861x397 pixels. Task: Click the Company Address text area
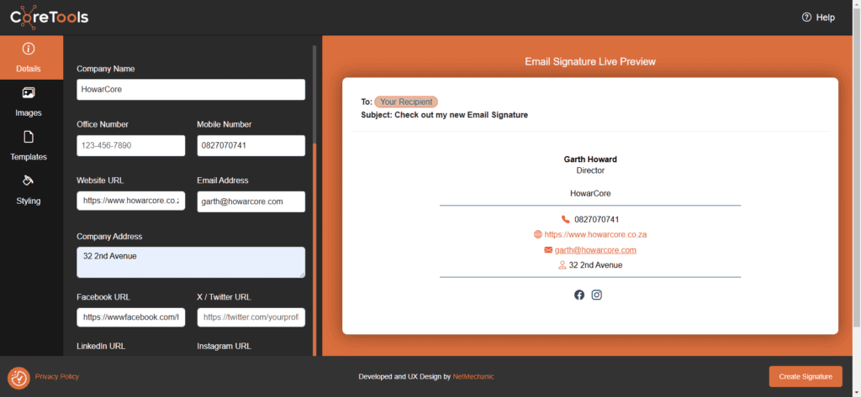click(x=191, y=262)
